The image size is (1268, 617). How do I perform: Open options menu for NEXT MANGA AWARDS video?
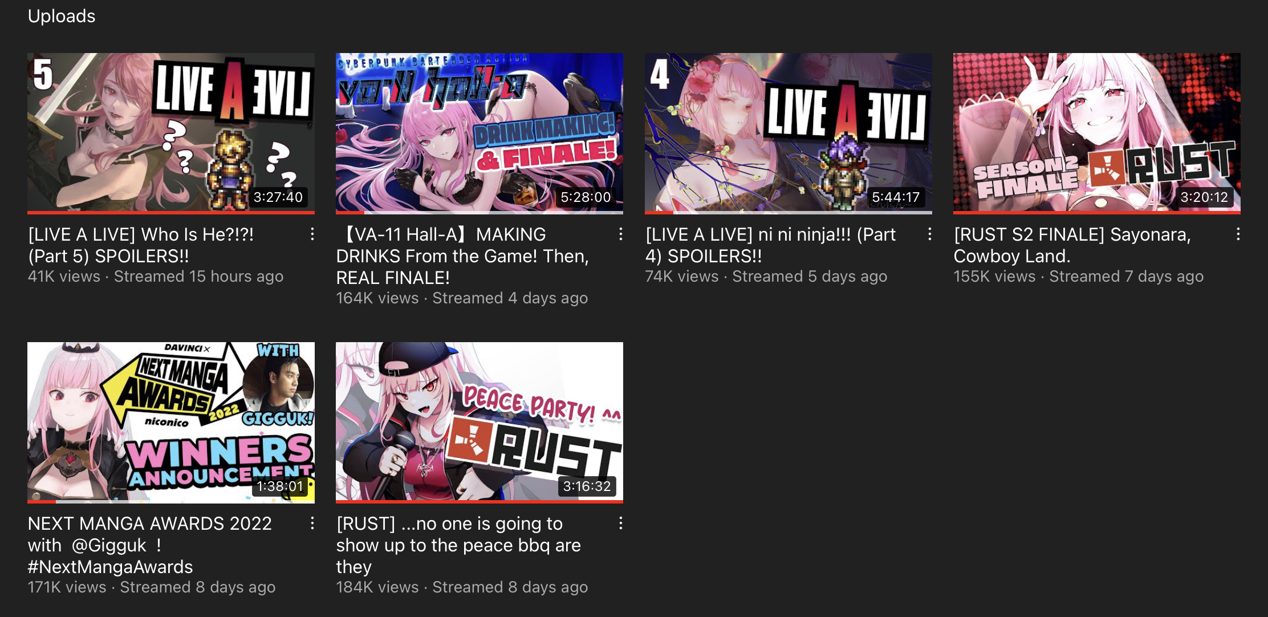coord(312,523)
